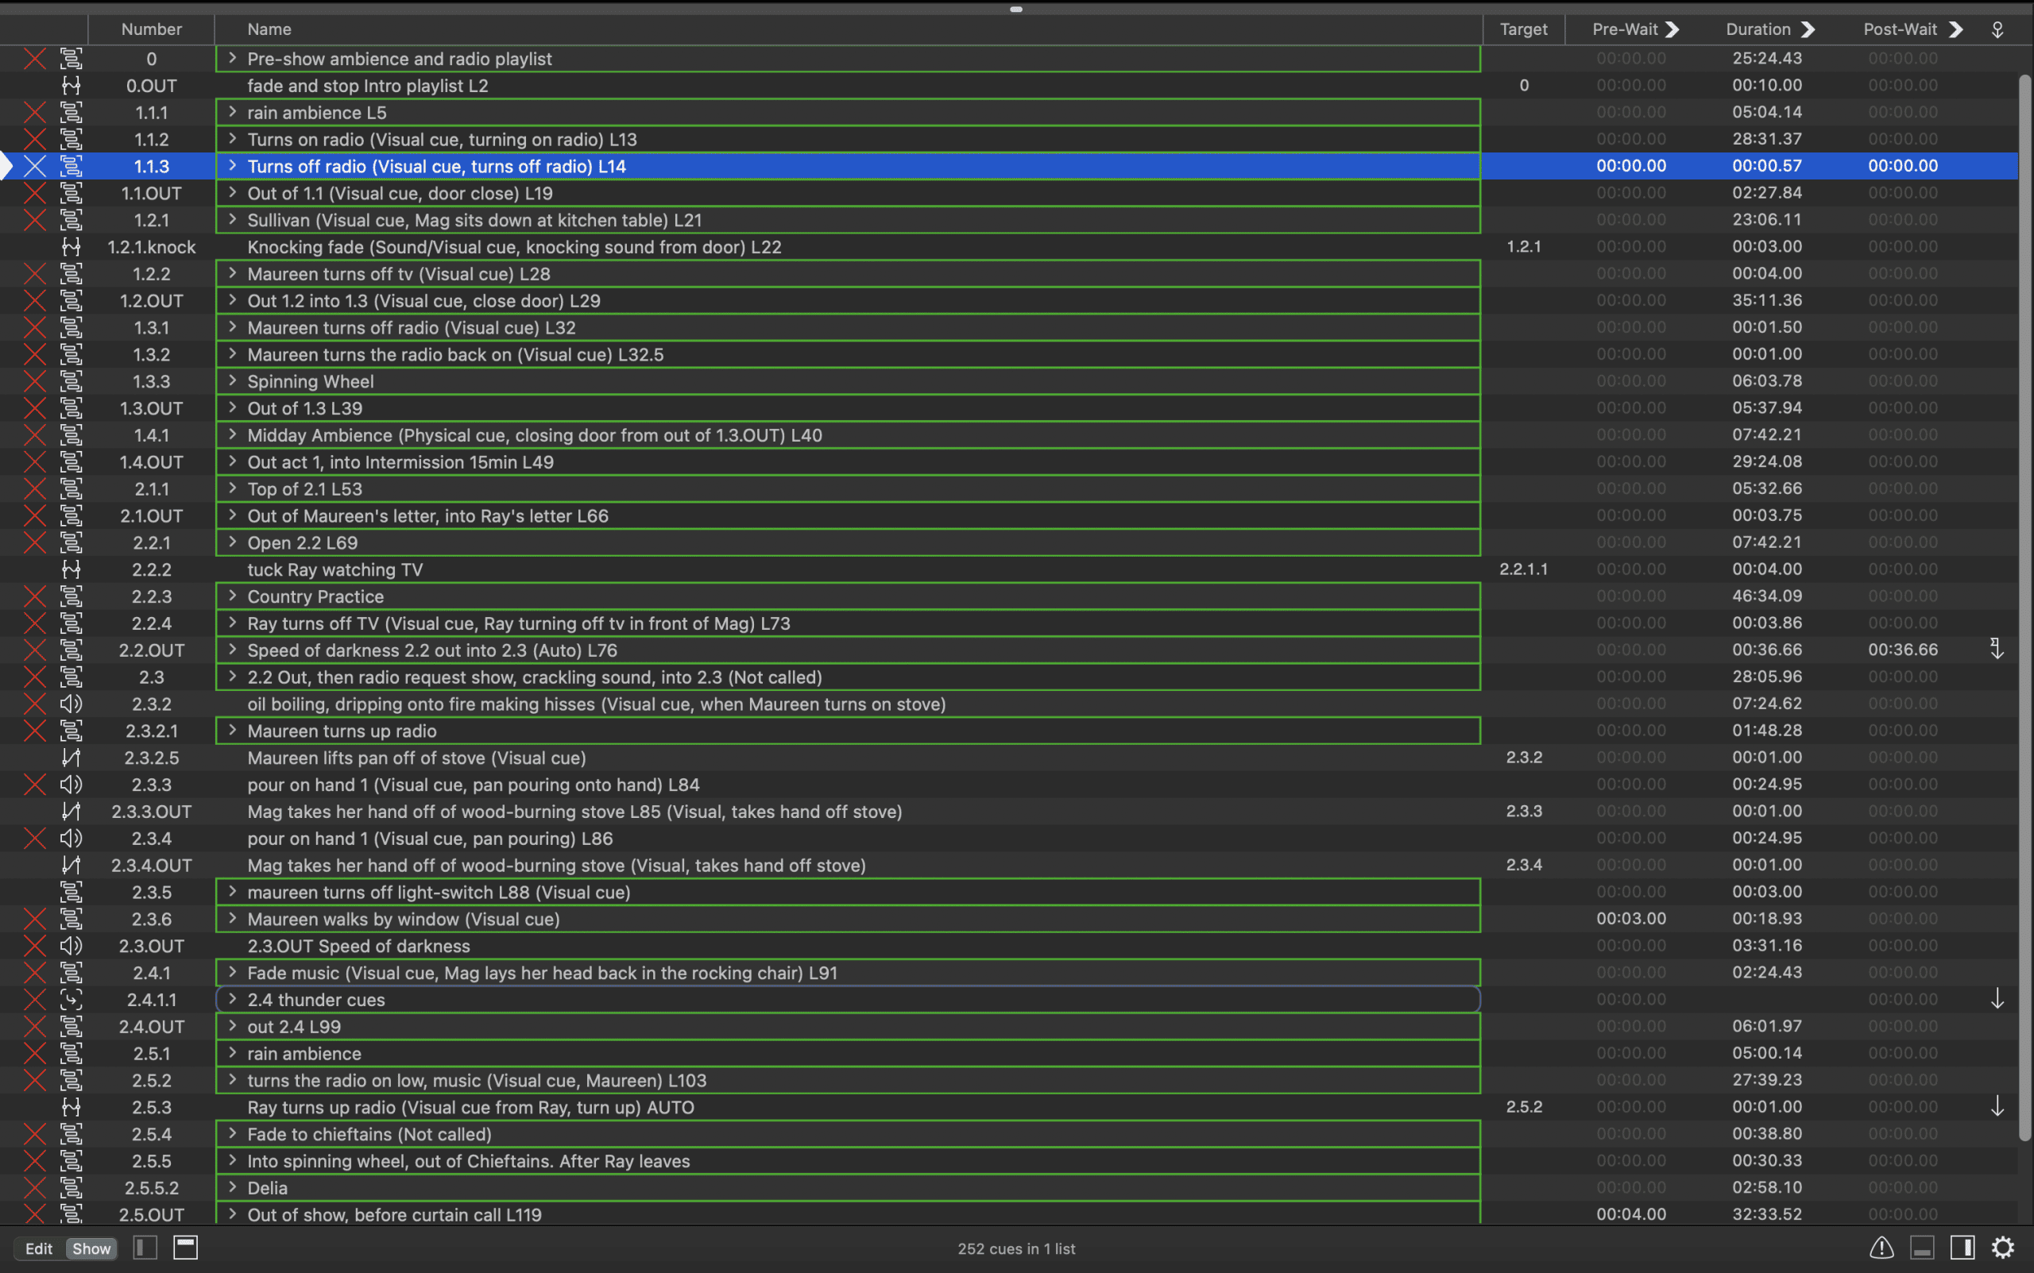Screen dimensions: 2034x1273
Task: Expand the Pre-show ambience group cue
Action: coord(233,58)
